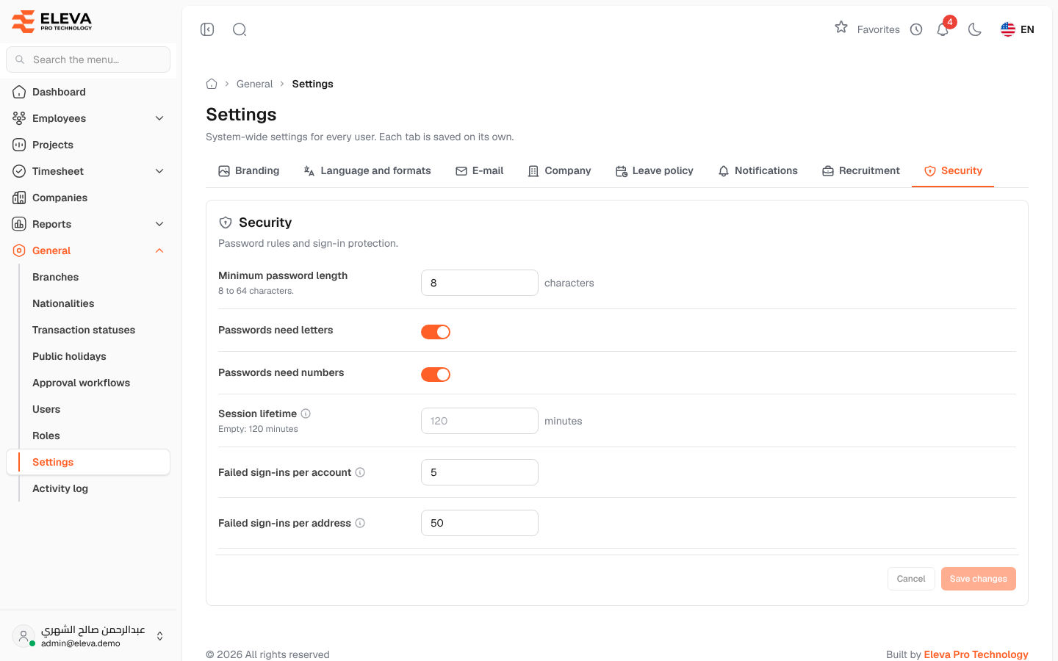Click the home breadcrumb icon

[212, 84]
